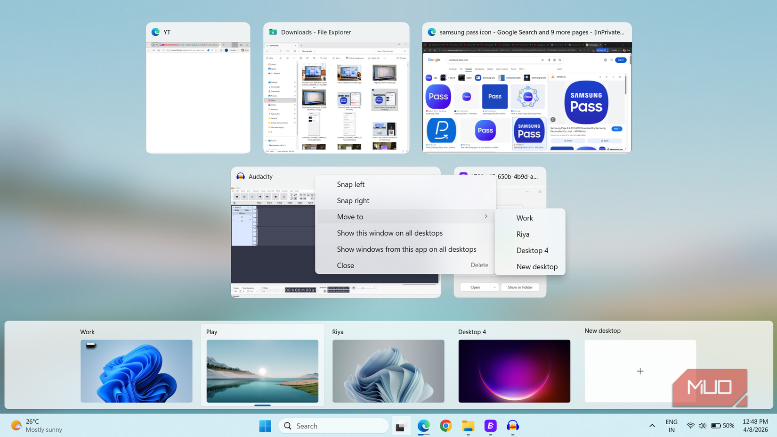Open clock and date 12:48 PM

755,426
